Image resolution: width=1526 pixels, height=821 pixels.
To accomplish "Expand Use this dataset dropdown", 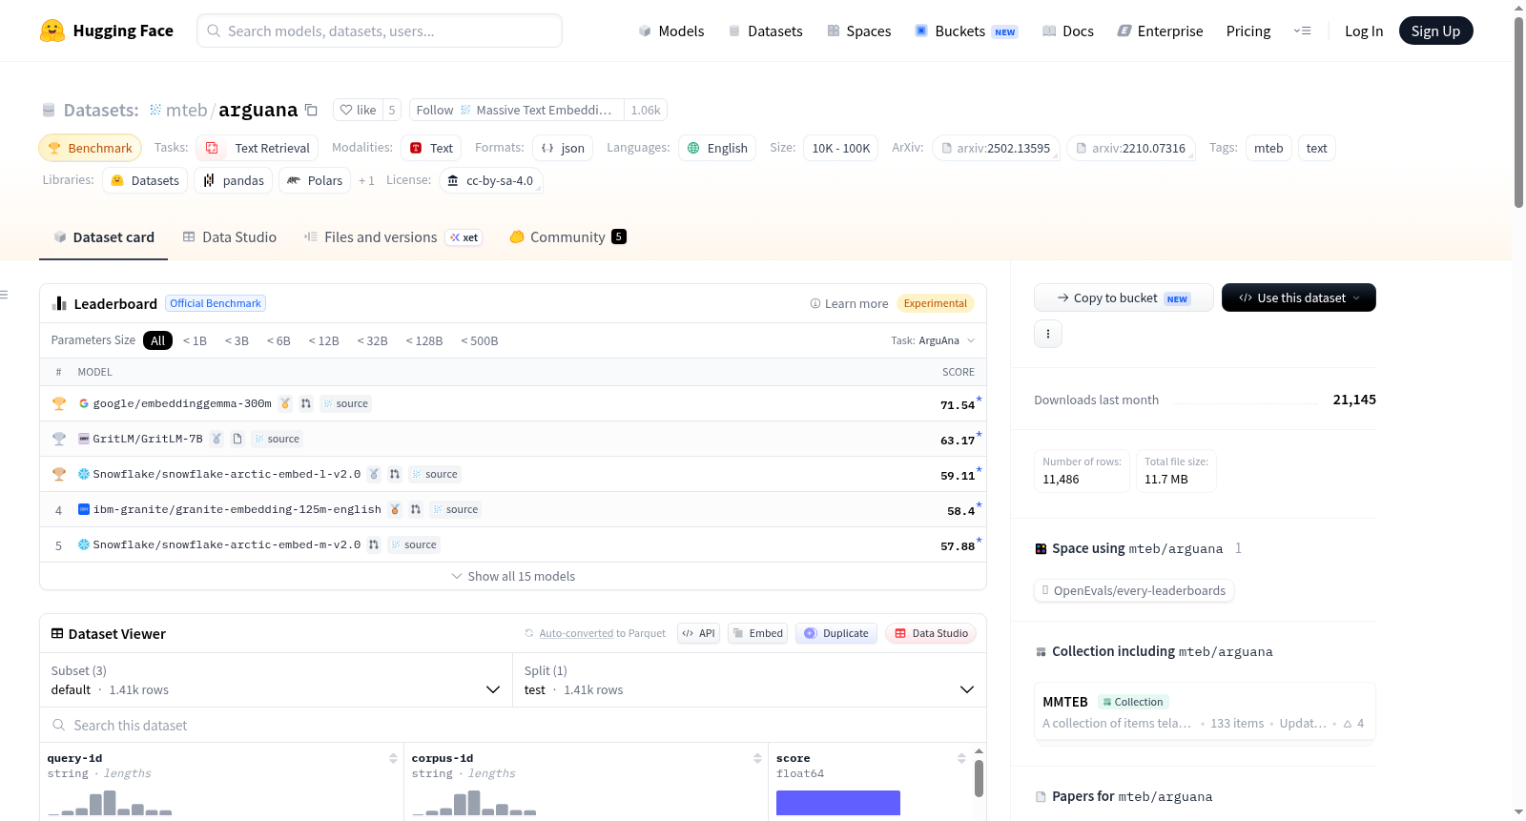I will point(1298,298).
